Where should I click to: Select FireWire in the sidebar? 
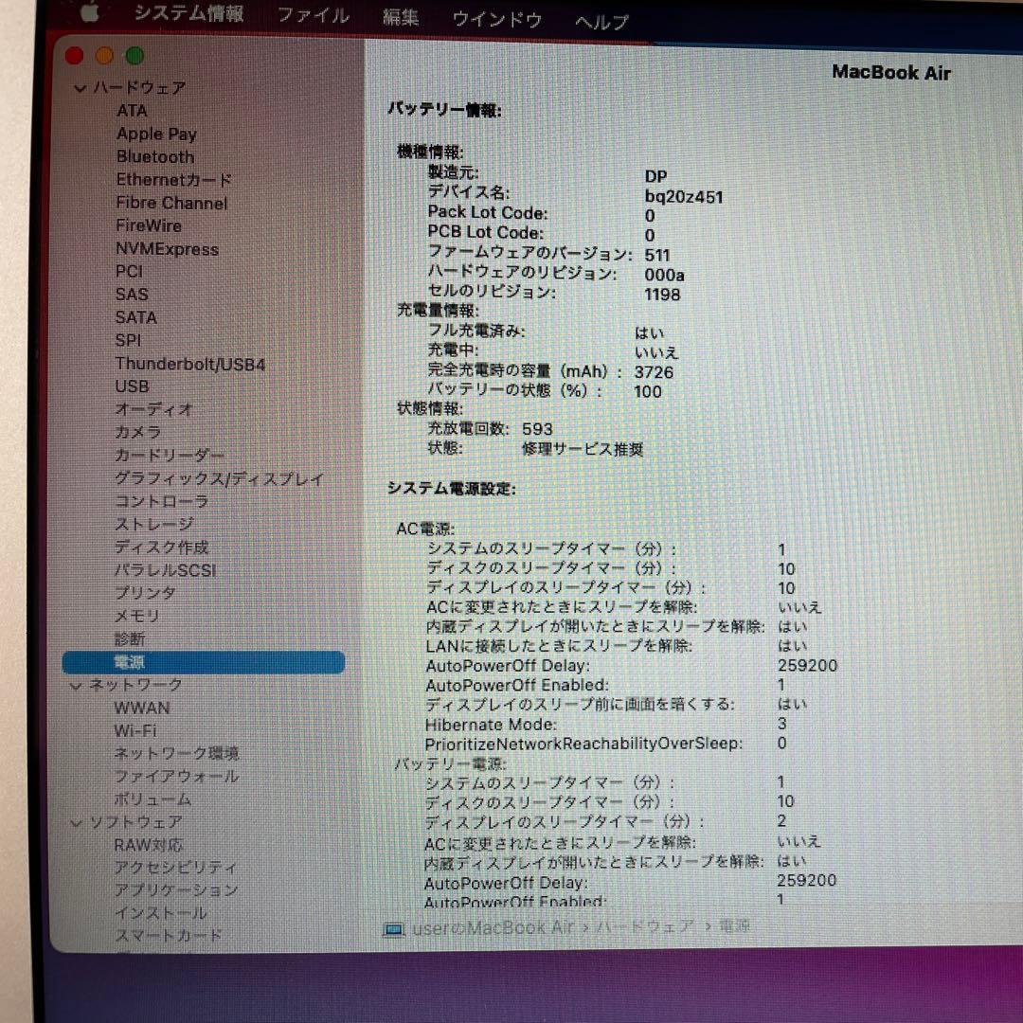pos(149,225)
